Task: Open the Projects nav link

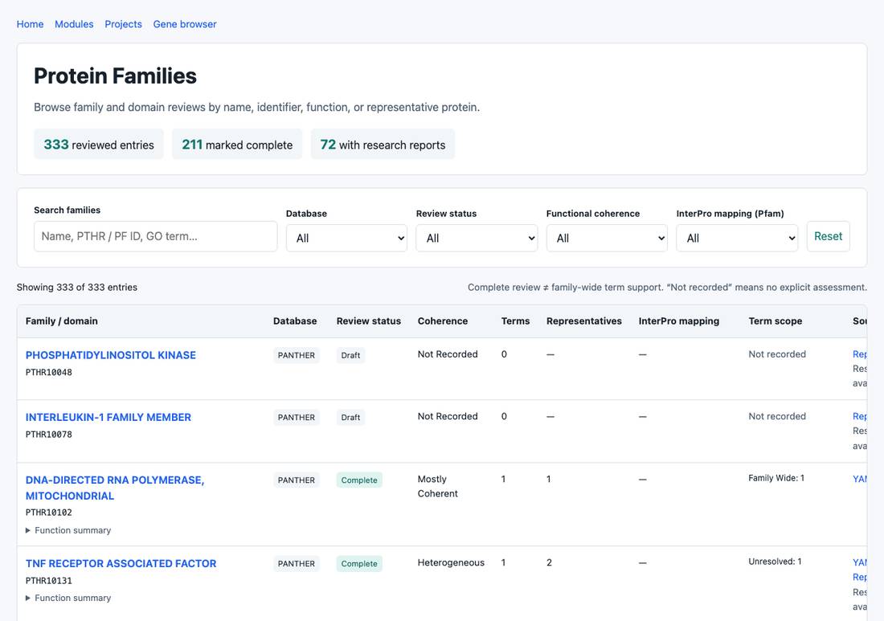Action: click(x=123, y=24)
